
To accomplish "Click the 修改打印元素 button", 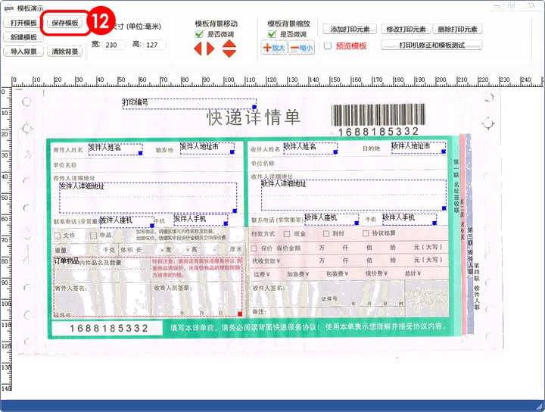I will click(405, 29).
